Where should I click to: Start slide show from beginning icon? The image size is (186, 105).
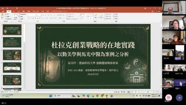coord(17,8)
